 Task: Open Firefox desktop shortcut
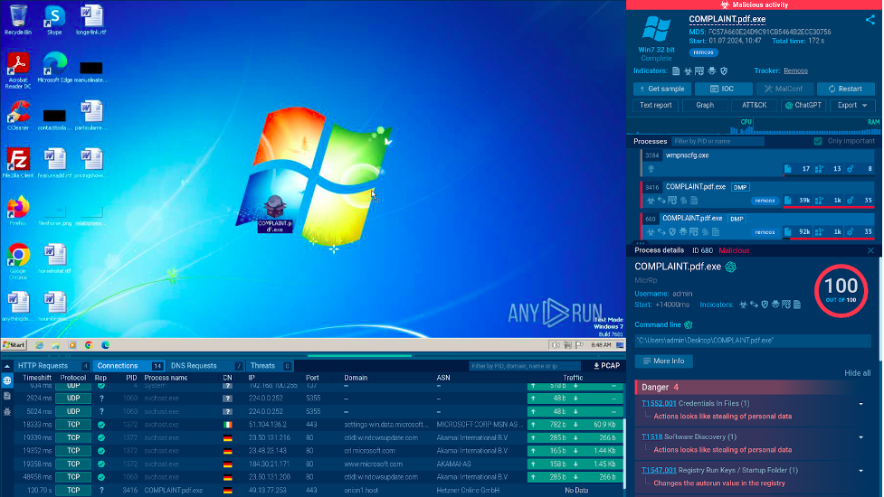17,211
